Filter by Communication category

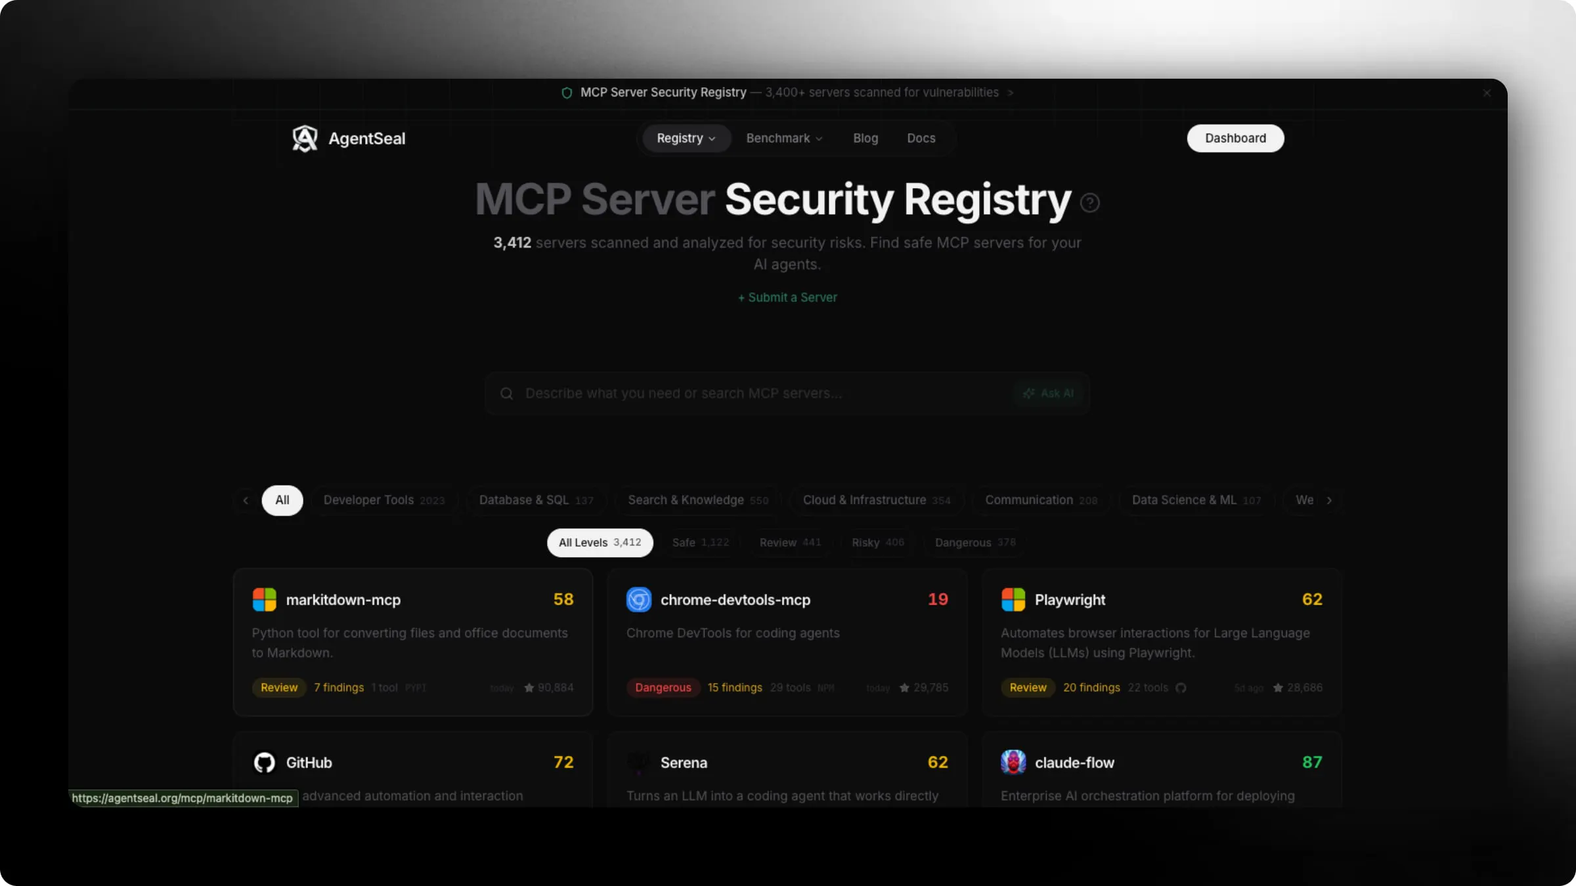click(x=1041, y=500)
